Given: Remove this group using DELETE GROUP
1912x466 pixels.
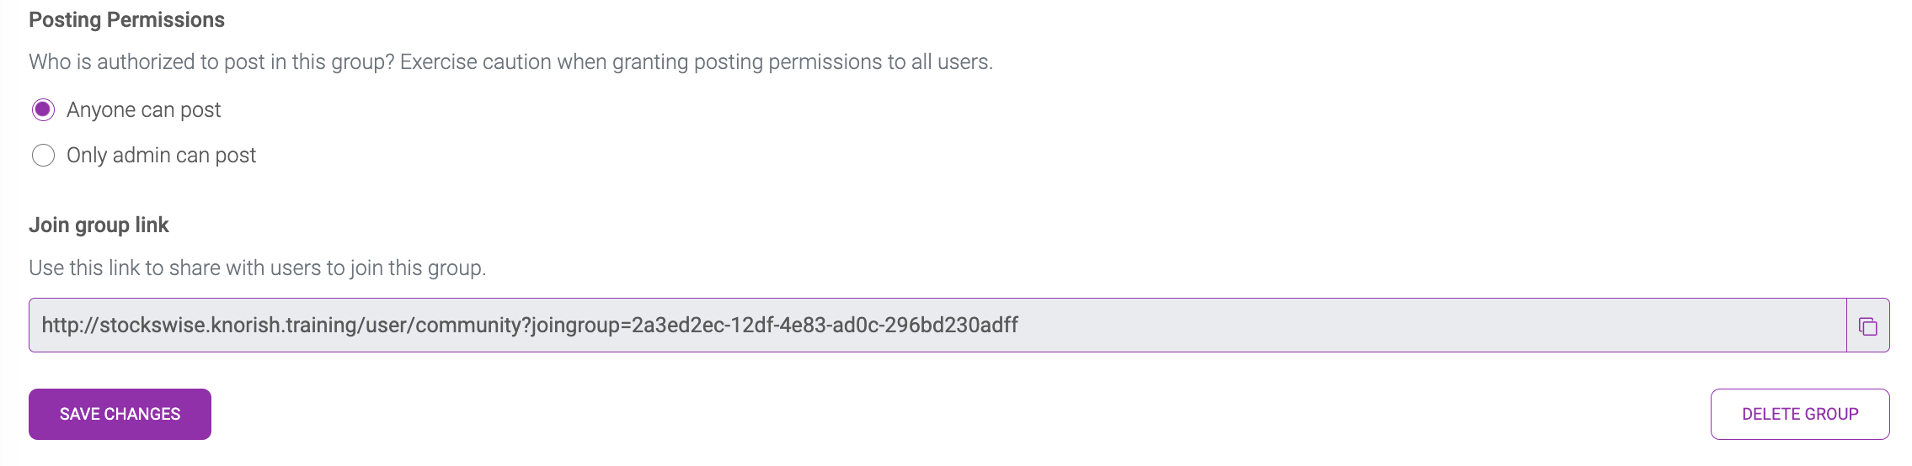Looking at the screenshot, I should [x=1800, y=414].
